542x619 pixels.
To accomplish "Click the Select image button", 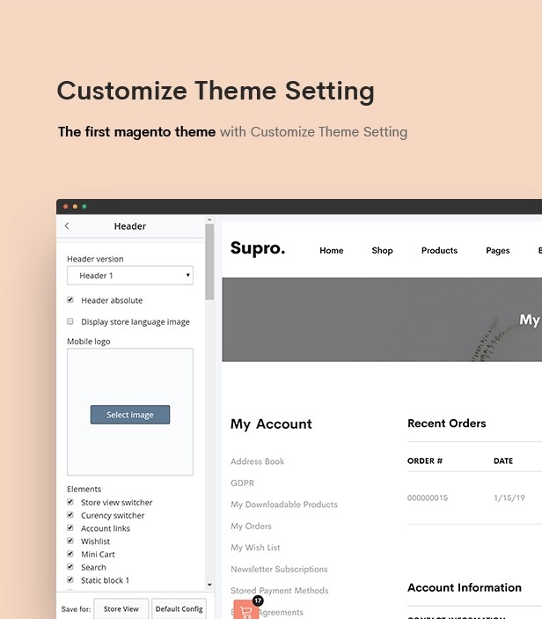I will 130,415.
